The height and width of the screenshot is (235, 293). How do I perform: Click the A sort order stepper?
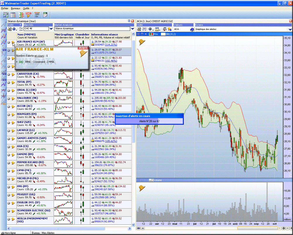(x=21, y=29)
